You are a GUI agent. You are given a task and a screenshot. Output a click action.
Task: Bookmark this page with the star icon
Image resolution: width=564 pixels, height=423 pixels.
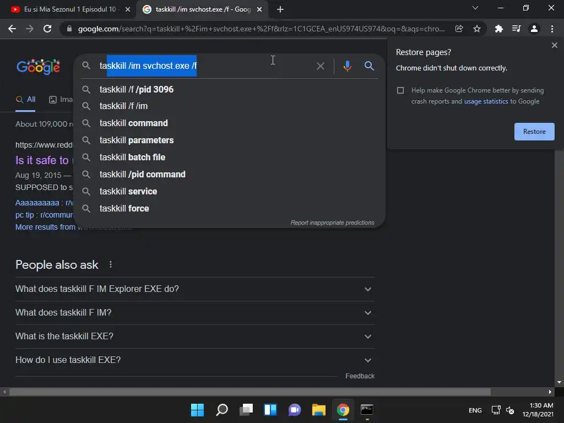[476, 29]
